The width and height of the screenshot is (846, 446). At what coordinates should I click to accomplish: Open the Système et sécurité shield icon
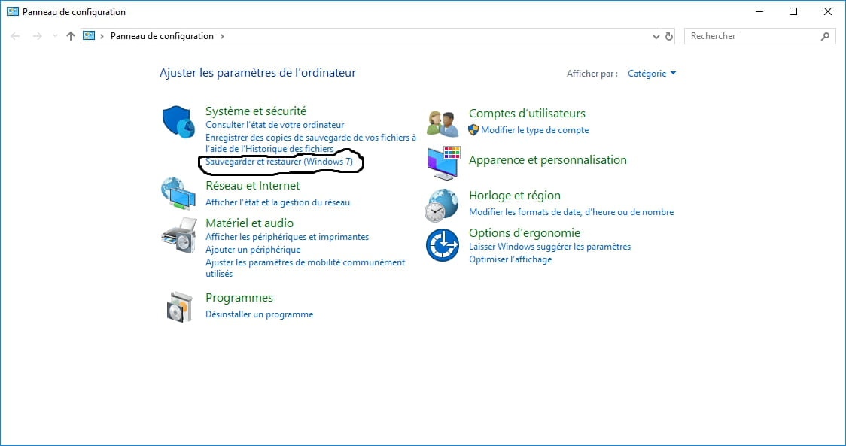(x=178, y=122)
